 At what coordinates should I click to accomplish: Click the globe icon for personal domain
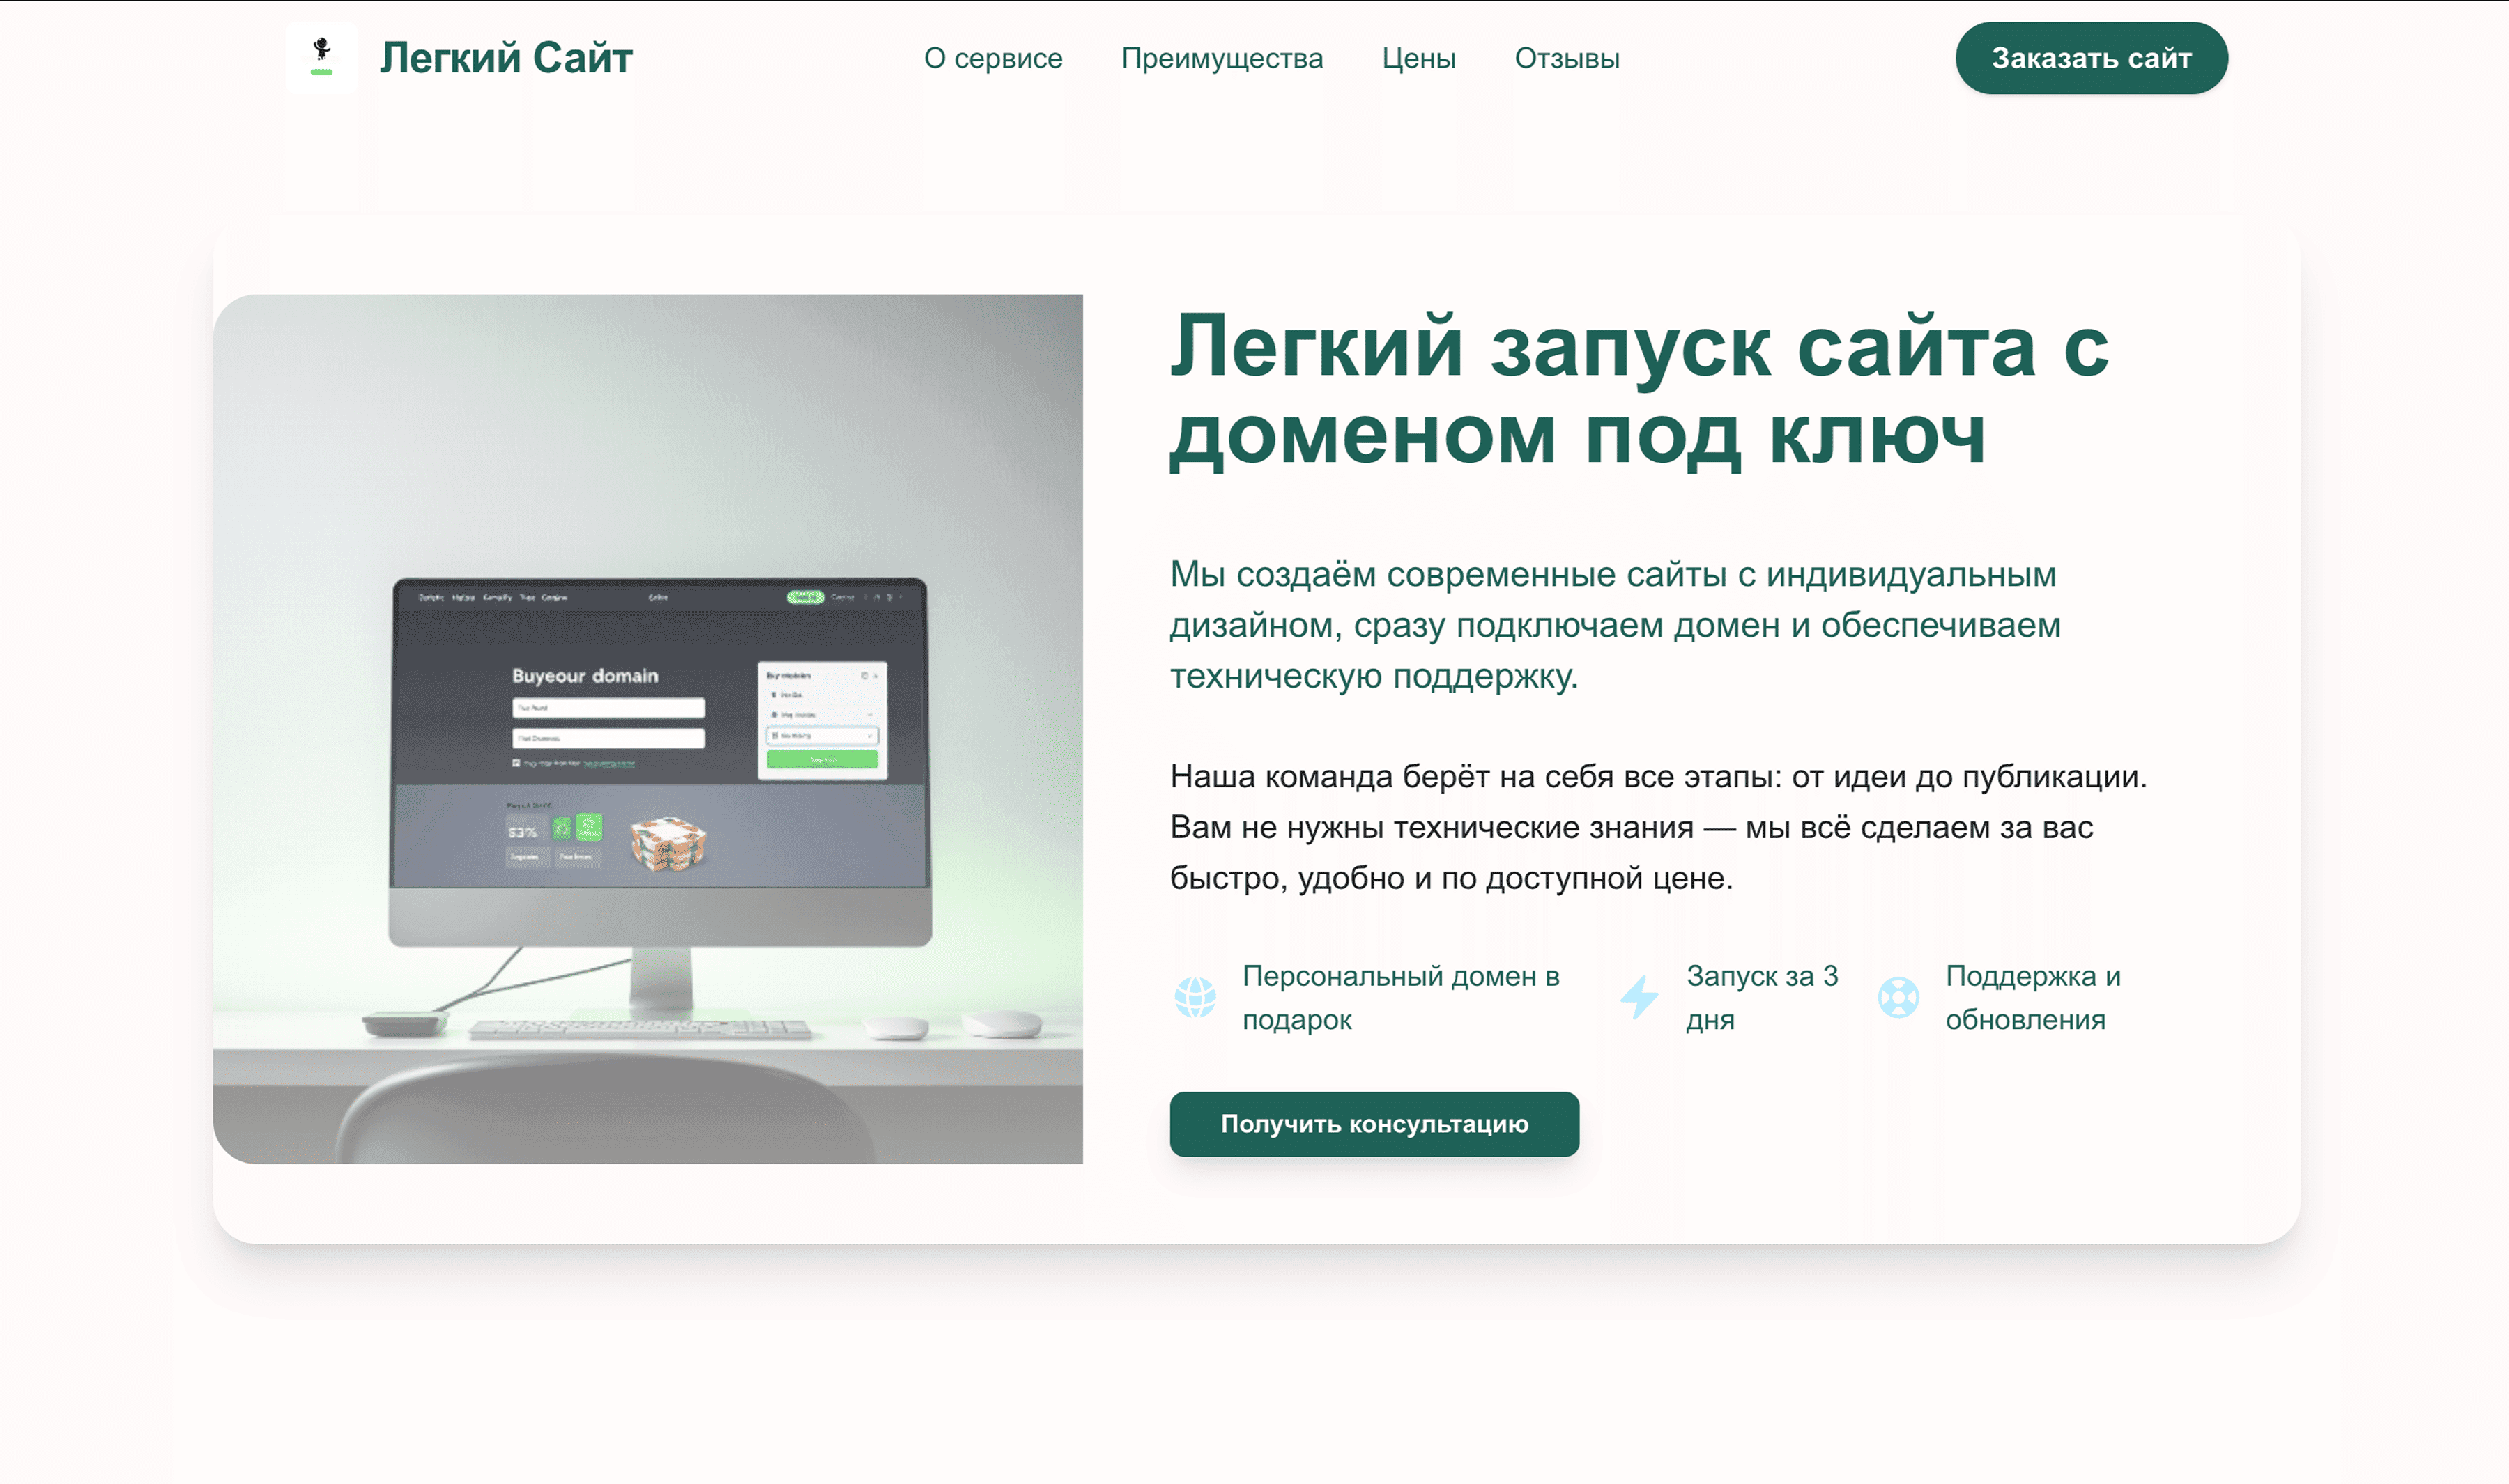coord(1195,997)
